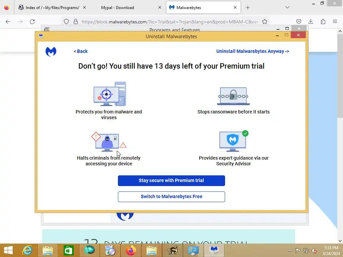Open the Firefox hamburger application menu
This screenshot has width=343, height=257.
coord(335,21)
